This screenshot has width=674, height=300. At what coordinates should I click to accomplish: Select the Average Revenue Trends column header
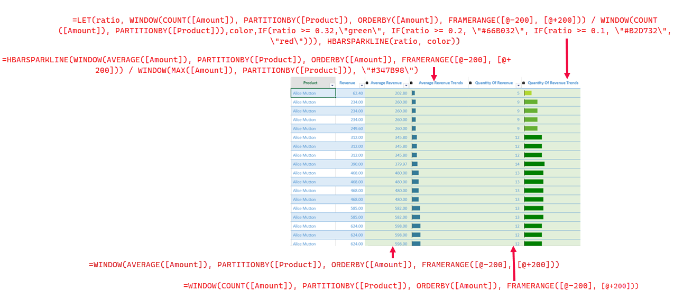tap(439, 82)
